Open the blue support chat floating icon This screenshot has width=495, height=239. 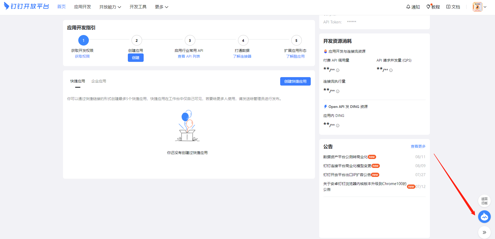pos(484,217)
